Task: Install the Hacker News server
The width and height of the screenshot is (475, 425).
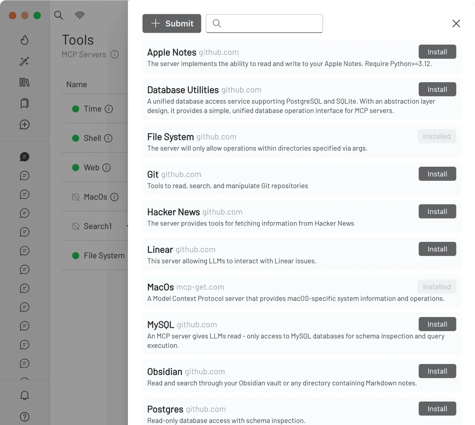Action: click(x=437, y=211)
